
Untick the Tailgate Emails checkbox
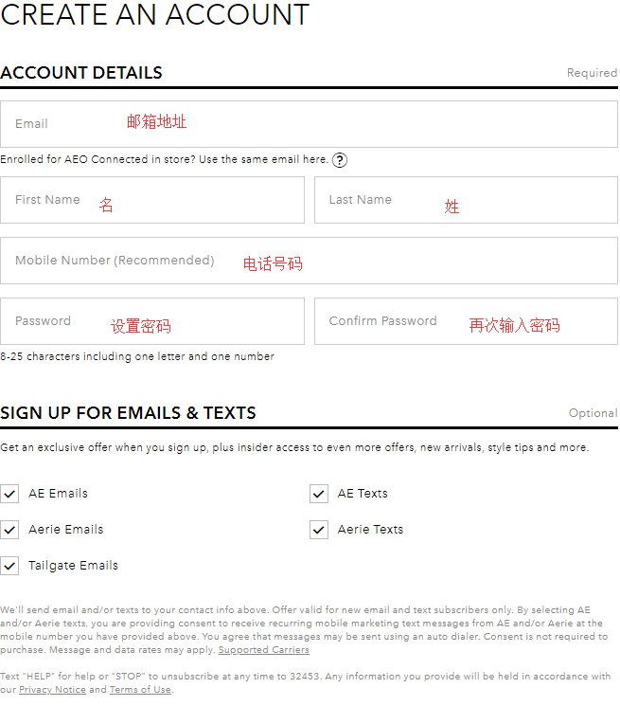9,566
